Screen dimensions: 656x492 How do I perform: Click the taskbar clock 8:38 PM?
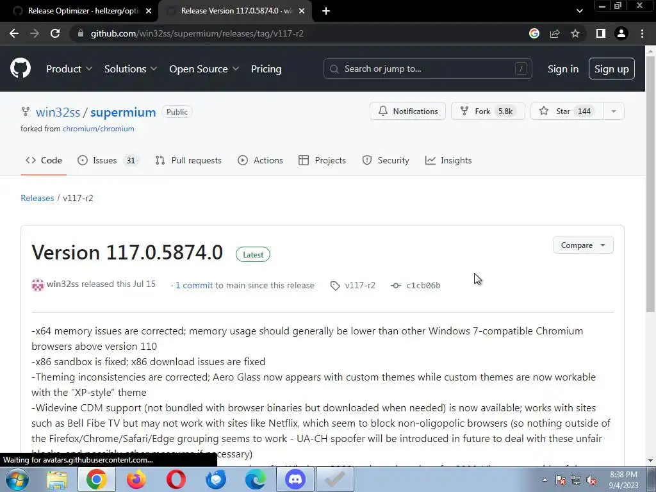(623, 475)
